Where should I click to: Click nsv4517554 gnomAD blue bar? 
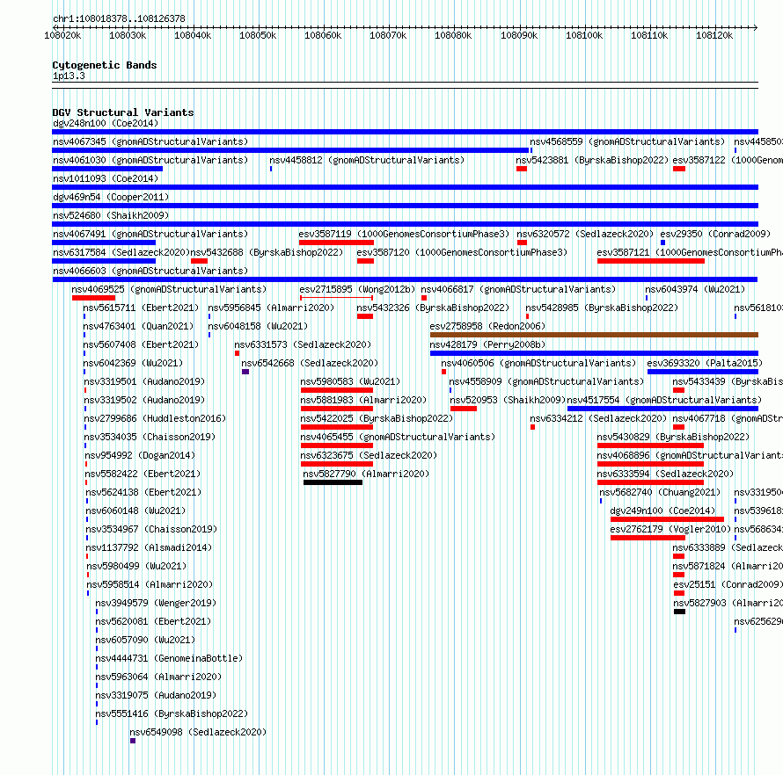(x=662, y=409)
